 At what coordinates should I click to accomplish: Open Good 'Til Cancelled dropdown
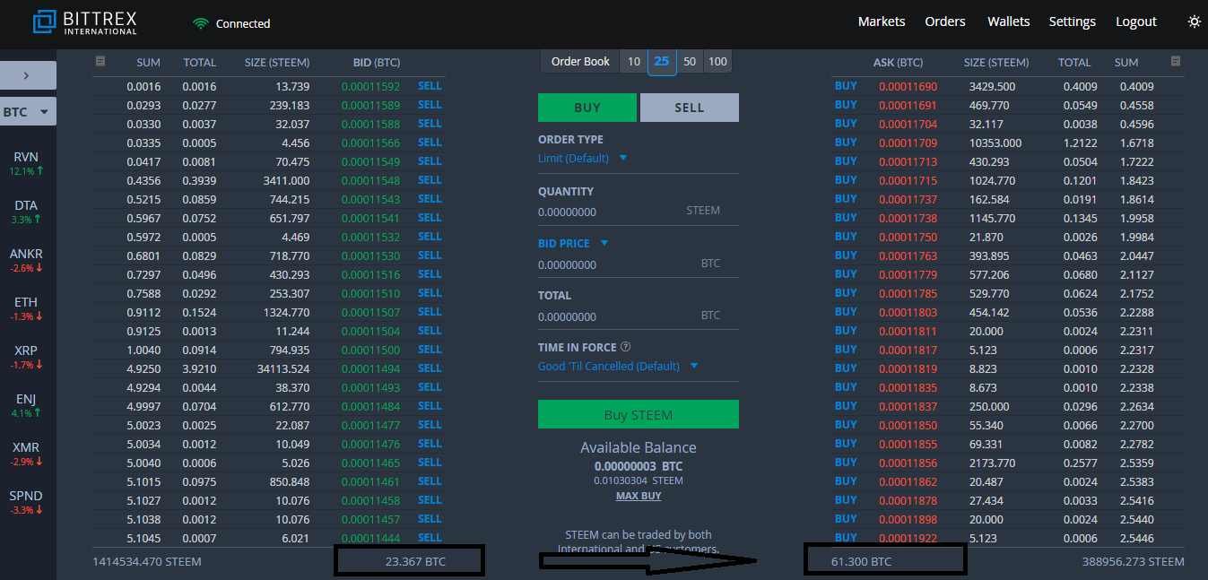[x=618, y=366]
